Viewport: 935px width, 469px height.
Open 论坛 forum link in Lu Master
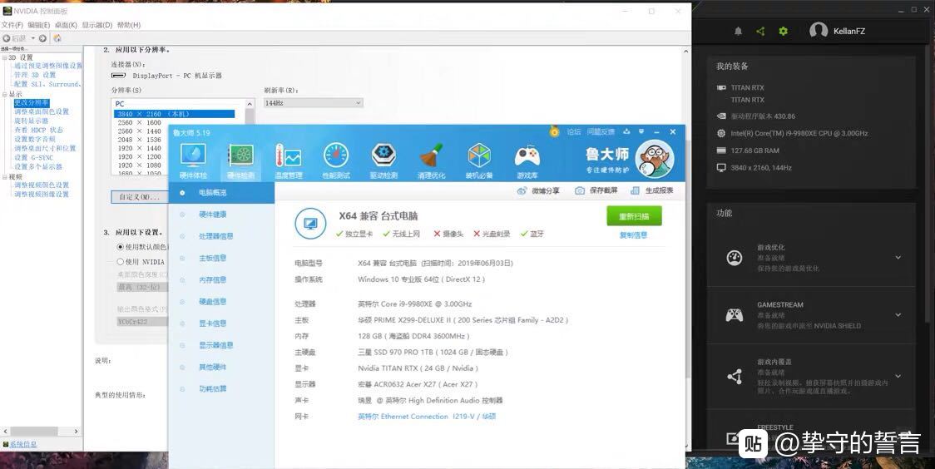574,131
